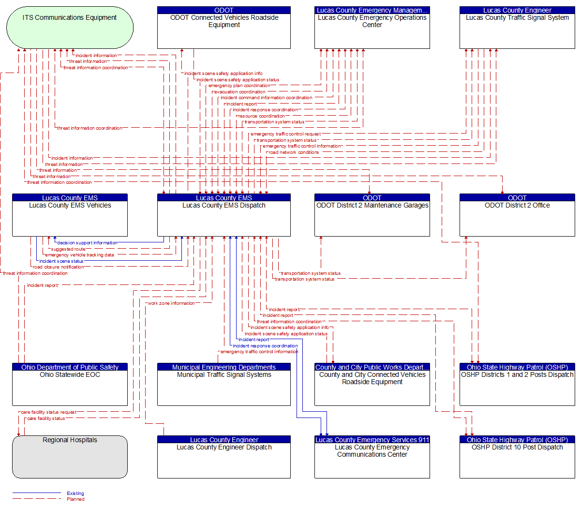The image size is (580, 508).
Task: Select the Lucas County EMS Dispatch box
Action: [x=224, y=215]
